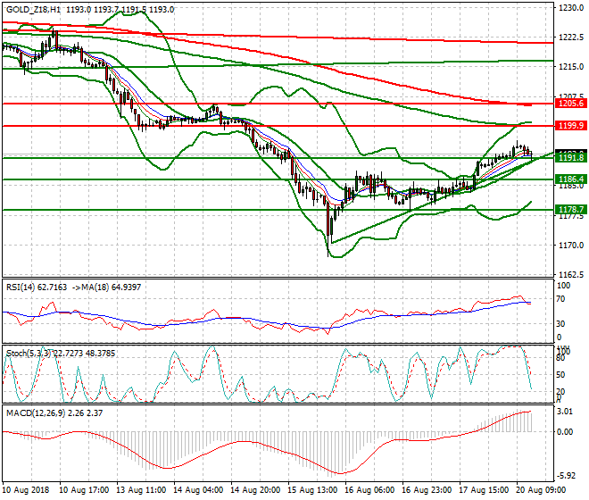Select the red 1199.9 resistance price label
This screenshot has height=500, width=589.
(x=569, y=126)
